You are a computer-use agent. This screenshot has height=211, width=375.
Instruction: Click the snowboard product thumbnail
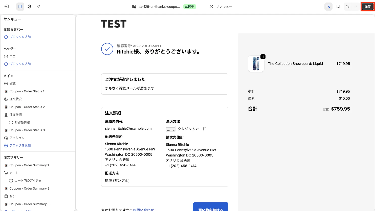[256, 64]
